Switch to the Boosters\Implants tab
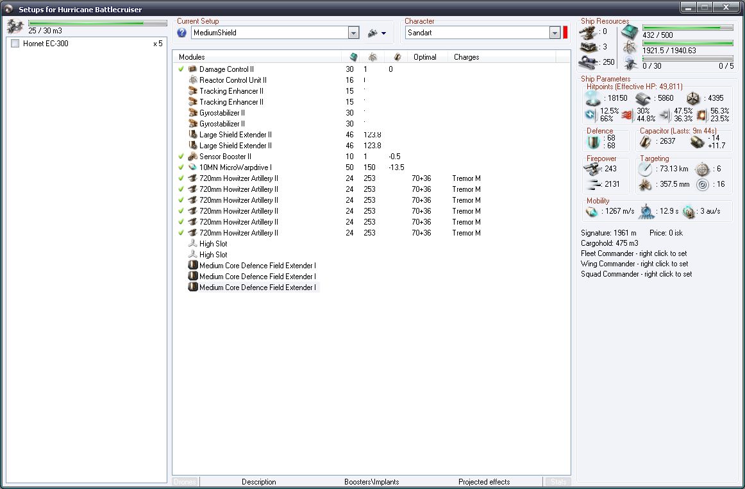The image size is (745, 489). [372, 482]
